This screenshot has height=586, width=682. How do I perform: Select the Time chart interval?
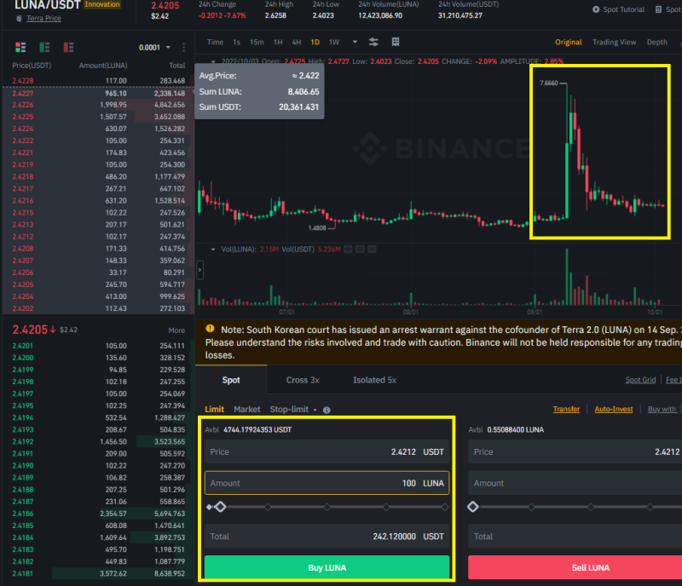(215, 43)
